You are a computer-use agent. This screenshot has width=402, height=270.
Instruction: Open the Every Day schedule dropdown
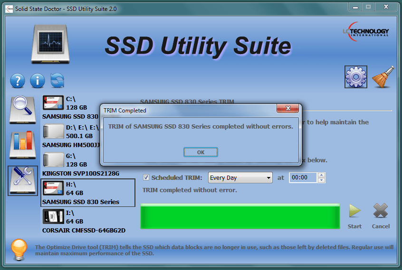[x=240, y=177]
